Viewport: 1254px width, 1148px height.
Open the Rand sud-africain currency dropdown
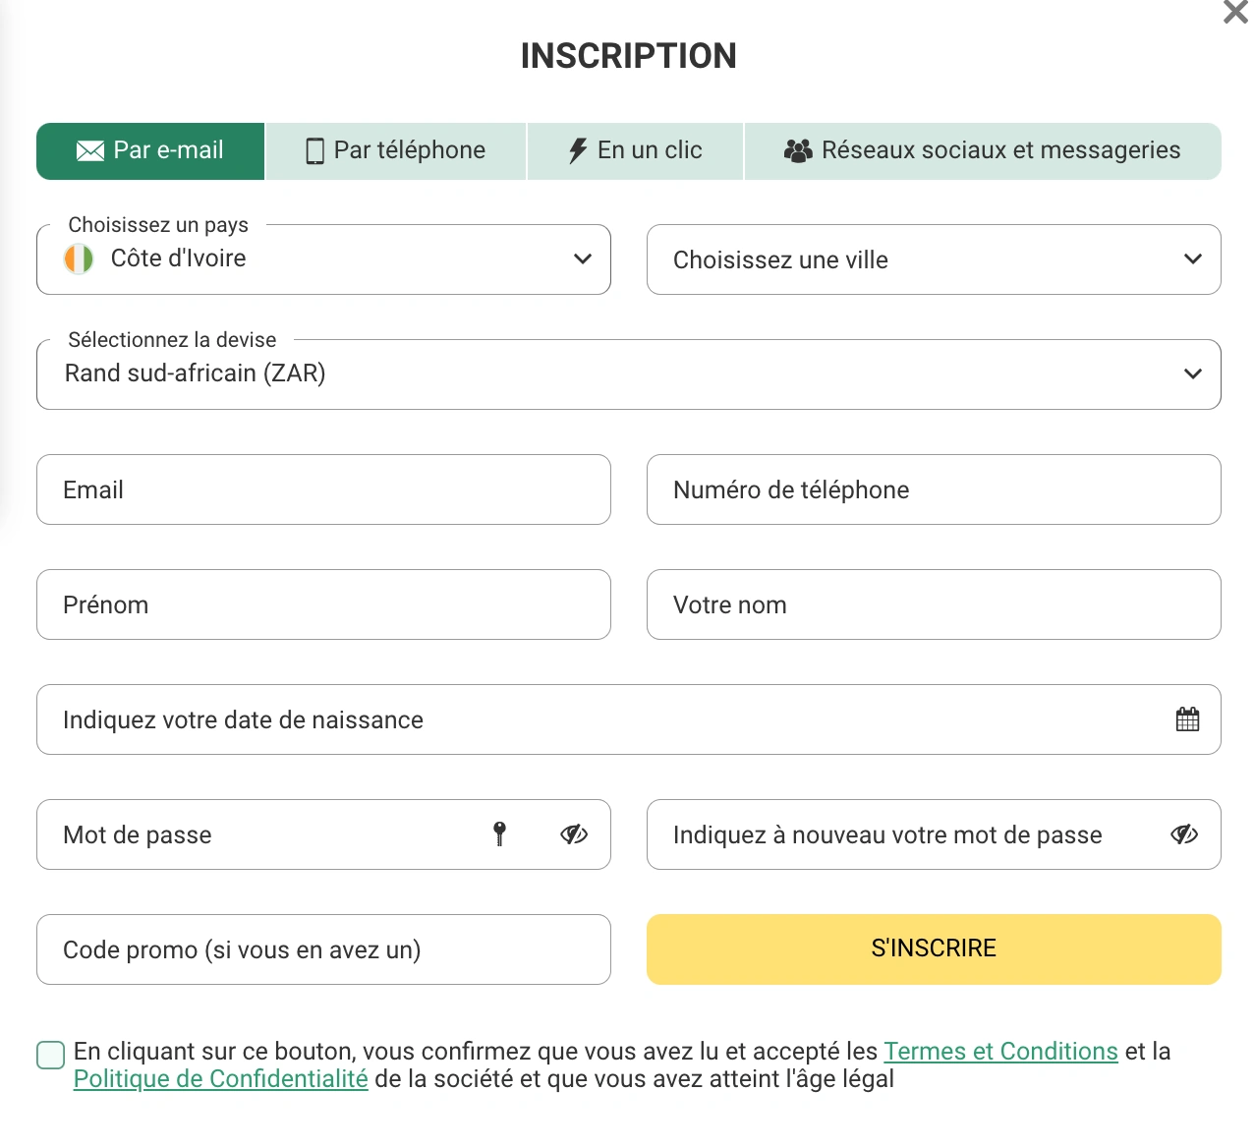[x=629, y=374]
